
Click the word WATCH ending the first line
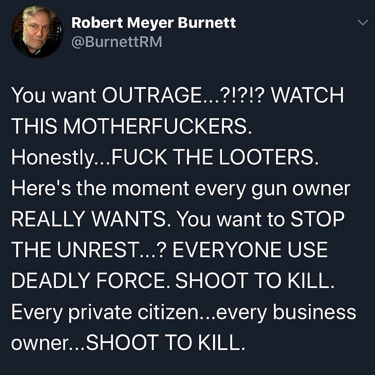pos(308,95)
